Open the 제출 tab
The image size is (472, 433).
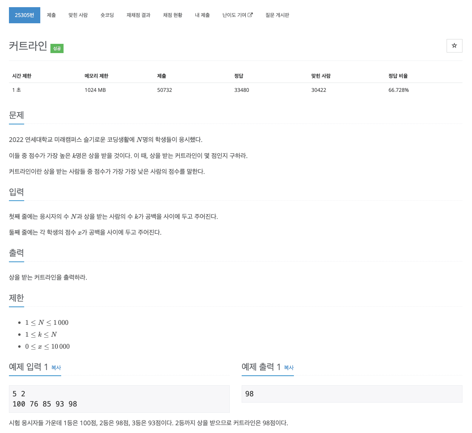click(x=51, y=15)
